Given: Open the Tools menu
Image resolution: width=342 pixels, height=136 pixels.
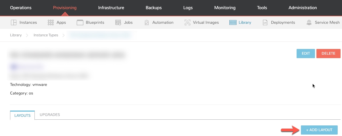Looking at the screenshot, I should [262, 8].
